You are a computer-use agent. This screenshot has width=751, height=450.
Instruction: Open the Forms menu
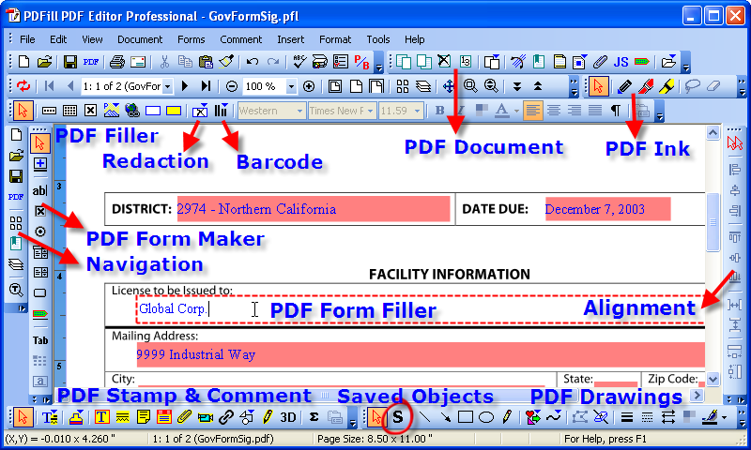[192, 39]
